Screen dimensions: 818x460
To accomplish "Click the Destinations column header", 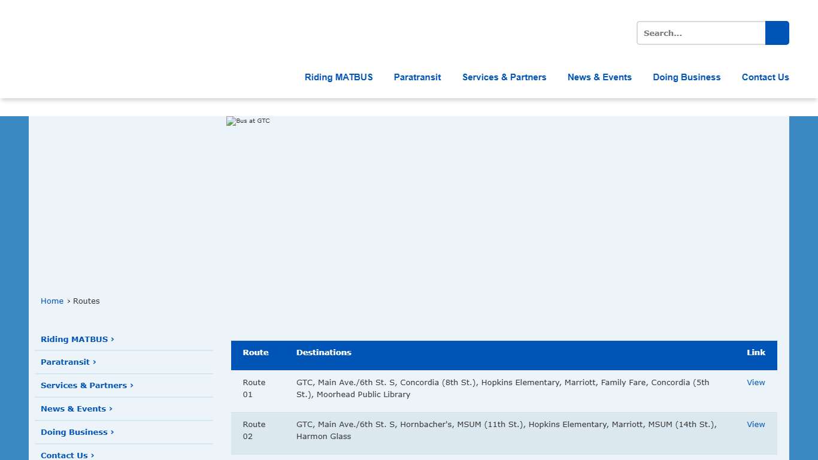I will tap(324, 353).
